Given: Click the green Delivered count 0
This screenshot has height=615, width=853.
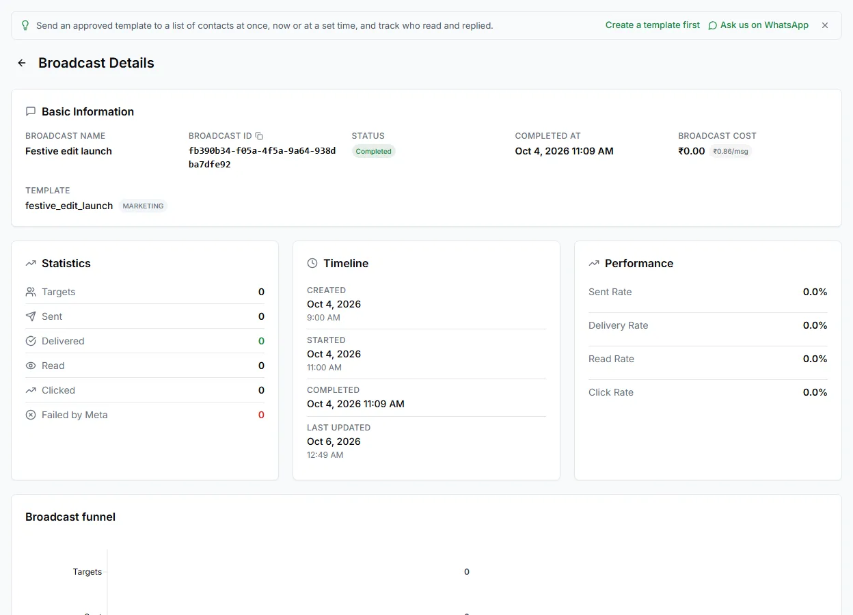Looking at the screenshot, I should (261, 341).
